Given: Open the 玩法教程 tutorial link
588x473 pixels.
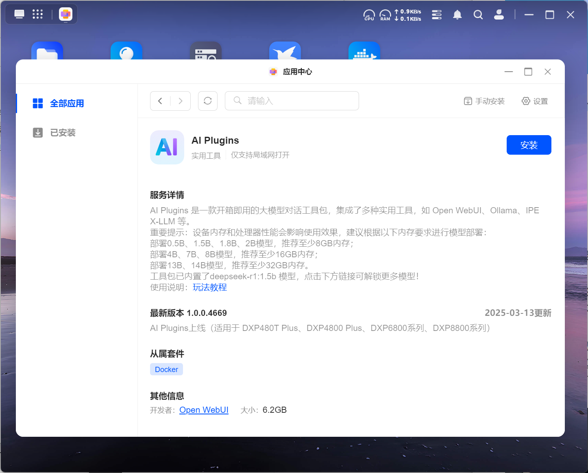Looking at the screenshot, I should click(x=210, y=287).
